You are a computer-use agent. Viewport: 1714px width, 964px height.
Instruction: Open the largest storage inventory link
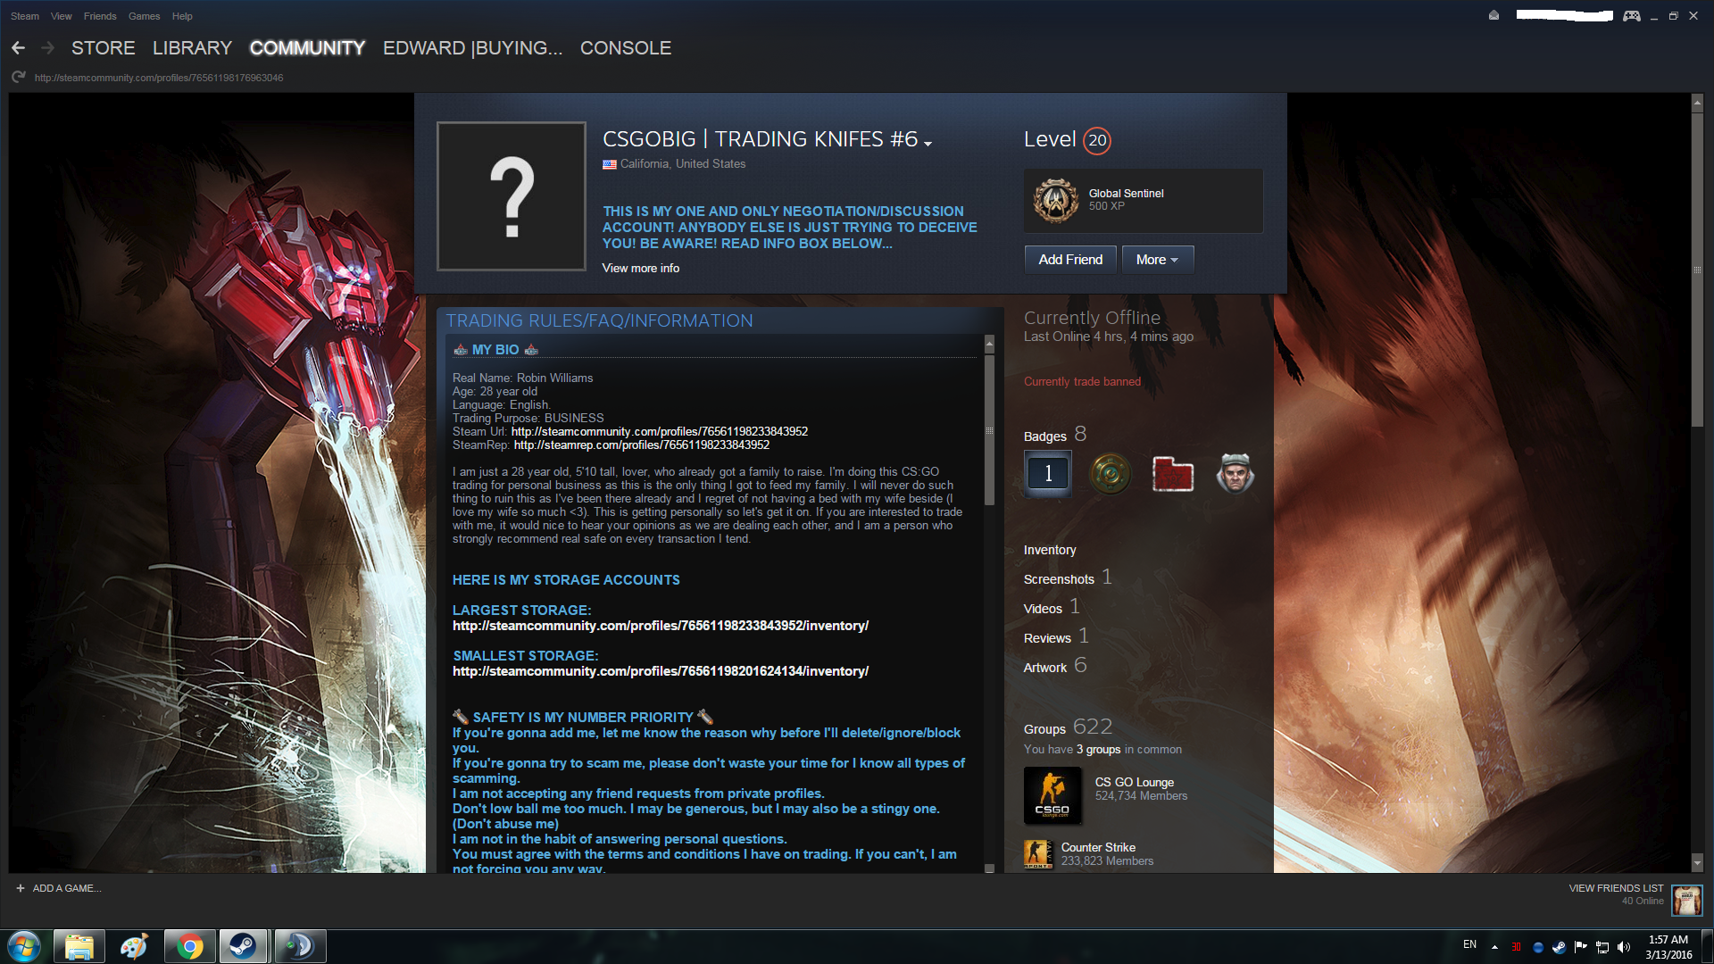click(660, 626)
